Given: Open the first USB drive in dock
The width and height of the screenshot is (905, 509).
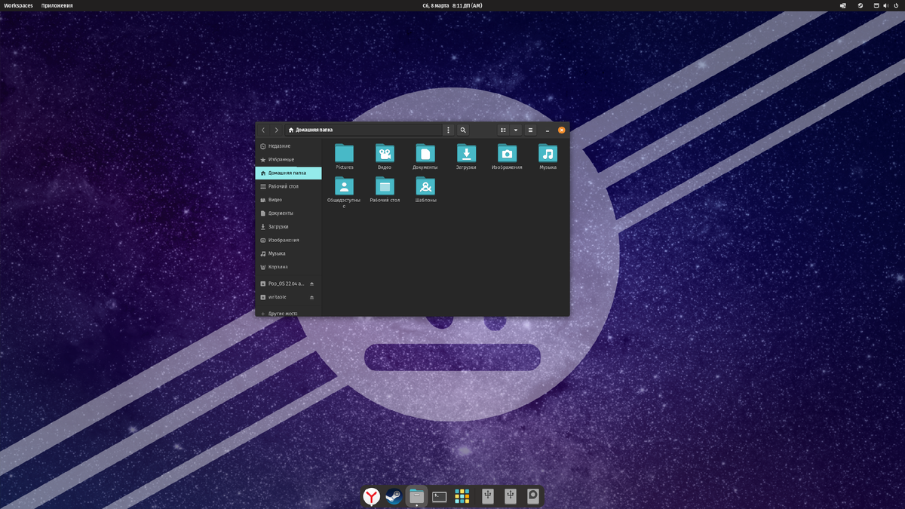Looking at the screenshot, I should coord(488,496).
